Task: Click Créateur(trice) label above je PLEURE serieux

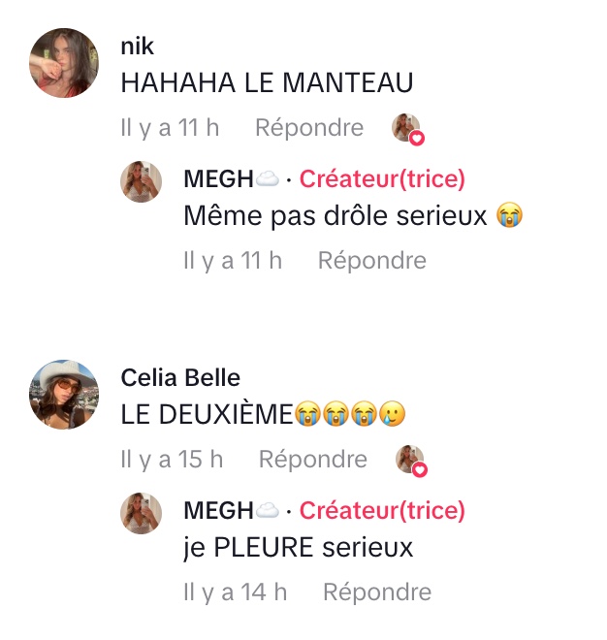Action: click(382, 511)
